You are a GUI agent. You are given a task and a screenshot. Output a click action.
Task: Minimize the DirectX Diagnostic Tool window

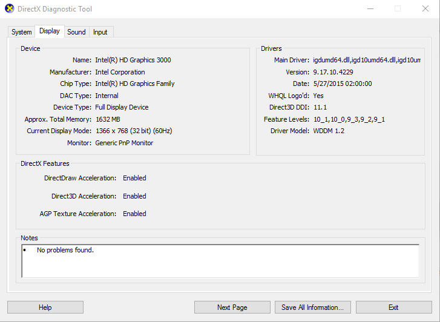pos(370,8)
